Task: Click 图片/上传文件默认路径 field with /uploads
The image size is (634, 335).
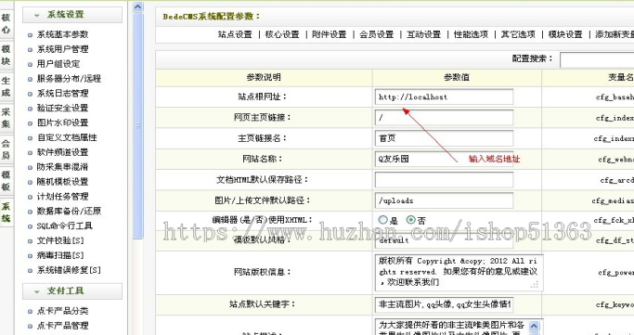Action: pos(444,200)
